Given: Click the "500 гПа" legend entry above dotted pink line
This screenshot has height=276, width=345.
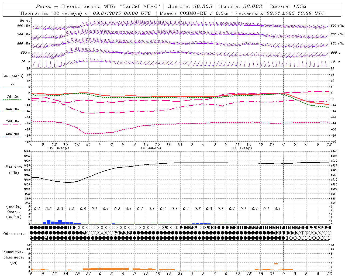Looking at the screenshot, I should (x=13, y=134).
